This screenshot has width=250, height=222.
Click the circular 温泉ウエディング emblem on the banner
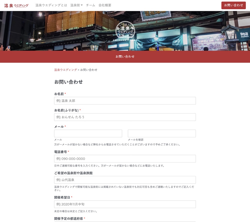[x=125, y=31]
